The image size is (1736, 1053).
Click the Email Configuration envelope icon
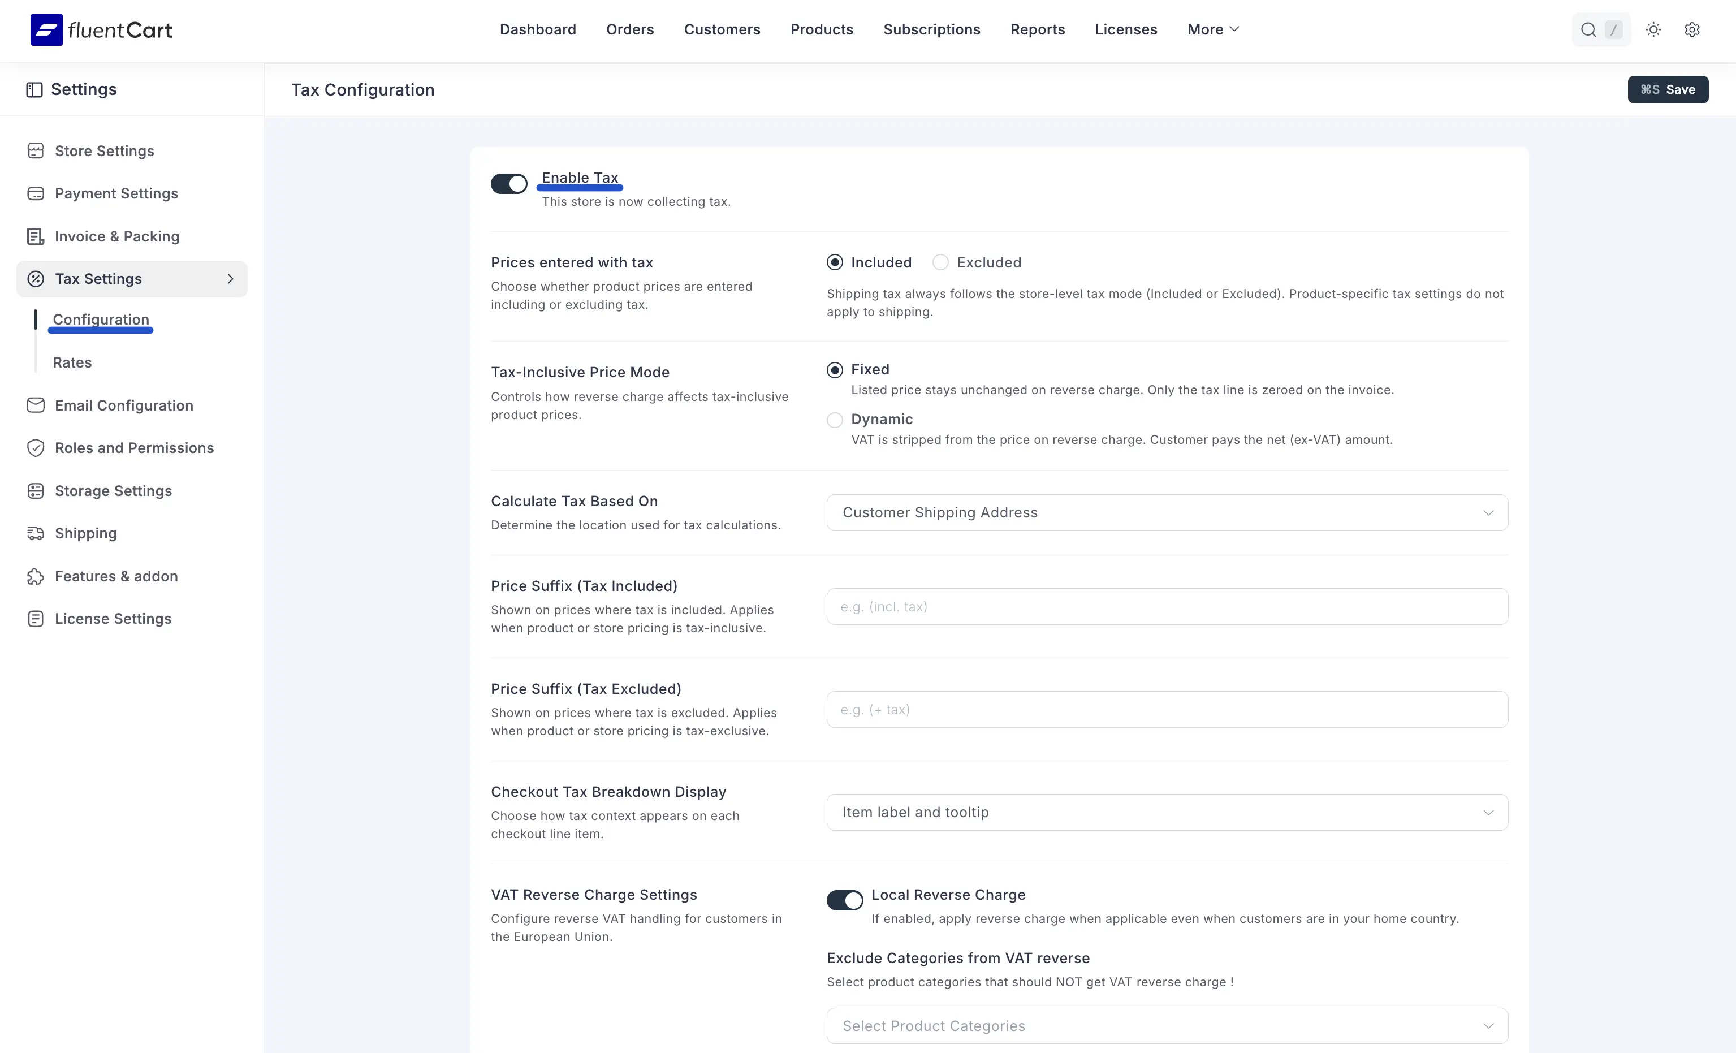coord(35,405)
